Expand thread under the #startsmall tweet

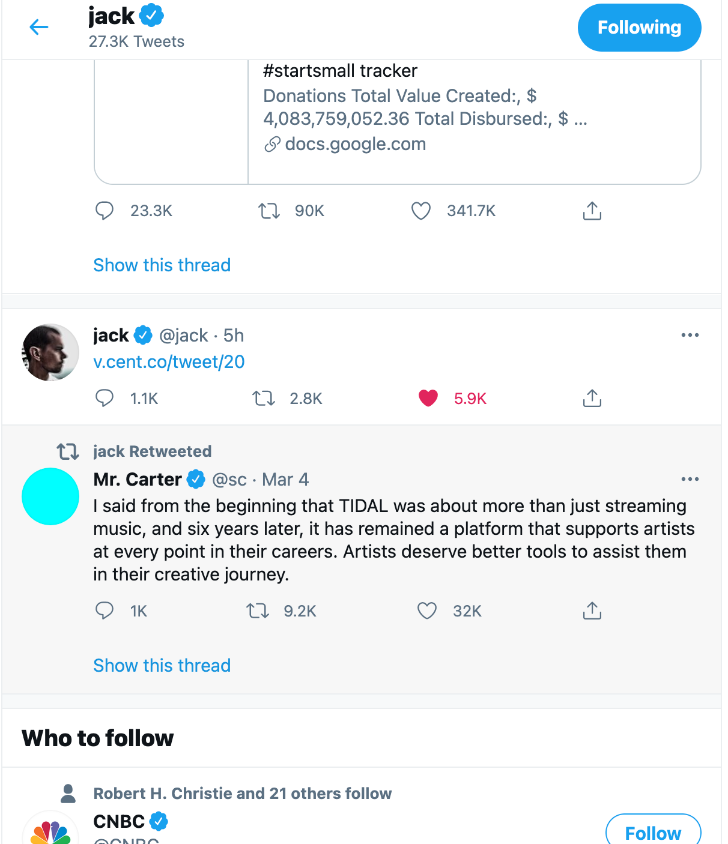pyautogui.click(x=162, y=265)
